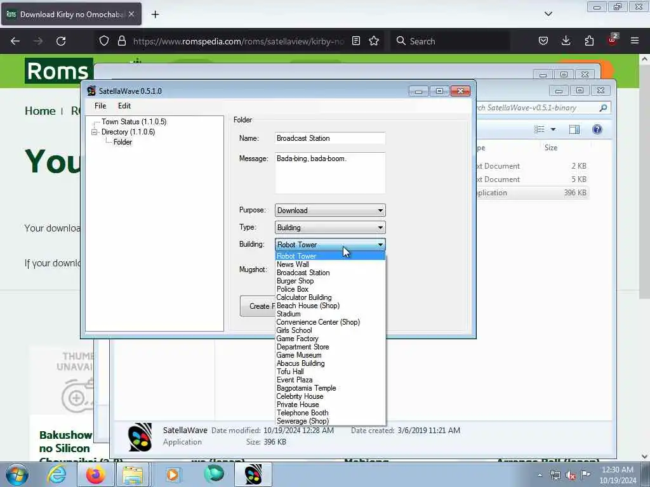Image resolution: width=650 pixels, height=487 pixels.
Task: Select Directory (1.1.0.6) tree node
Action: (128, 132)
